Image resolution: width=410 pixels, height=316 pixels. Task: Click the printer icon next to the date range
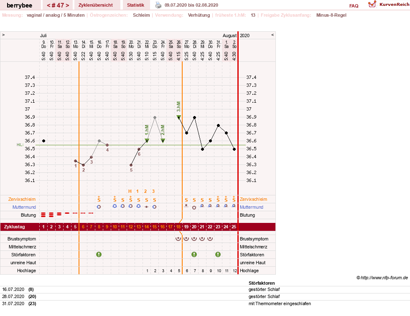158,5
